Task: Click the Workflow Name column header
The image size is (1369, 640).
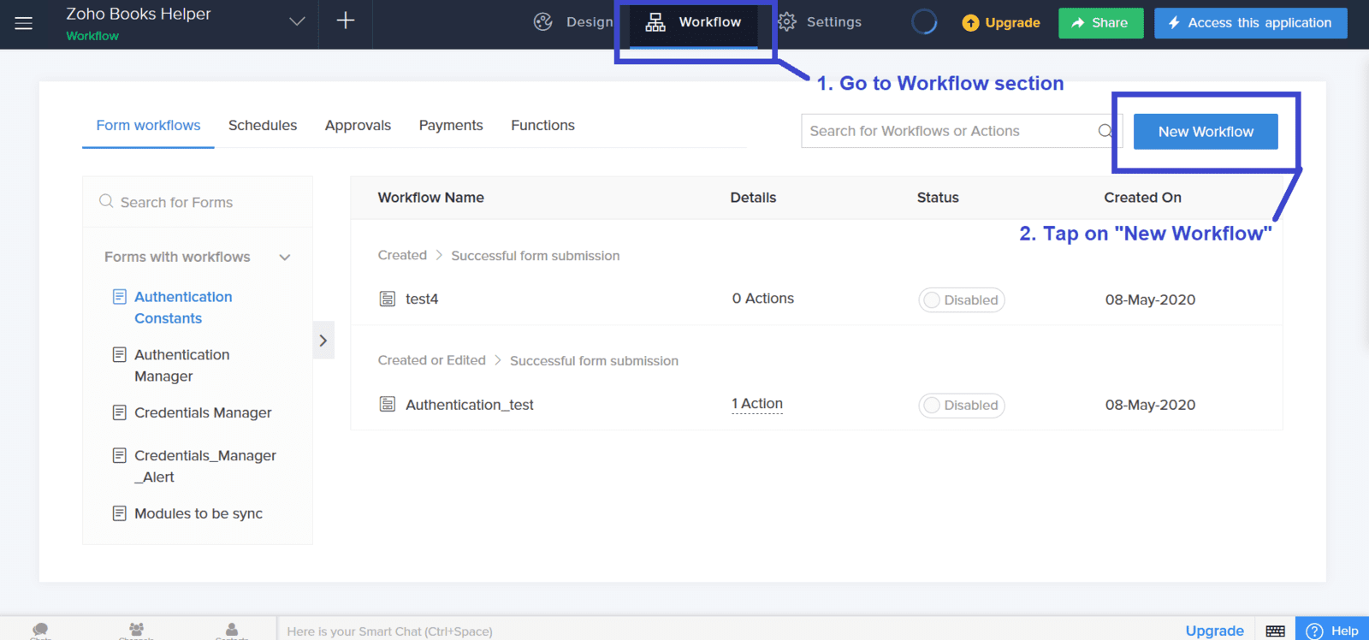Action: 431,198
